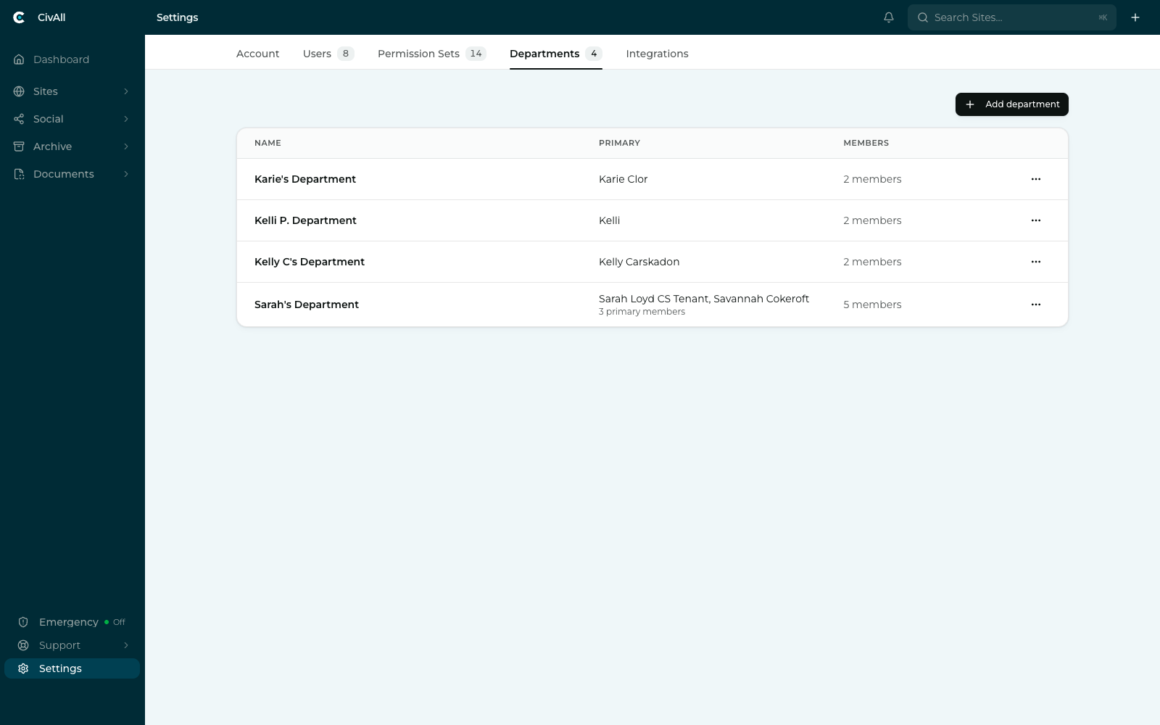The width and height of the screenshot is (1160, 725).
Task: Click the Social share icon
Action: click(19, 119)
